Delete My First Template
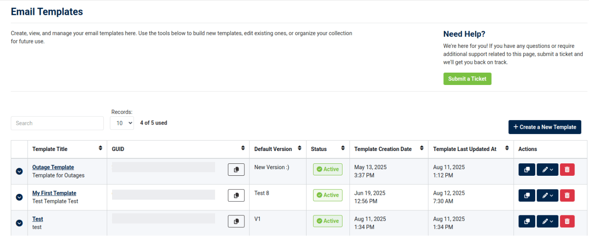 coord(567,196)
